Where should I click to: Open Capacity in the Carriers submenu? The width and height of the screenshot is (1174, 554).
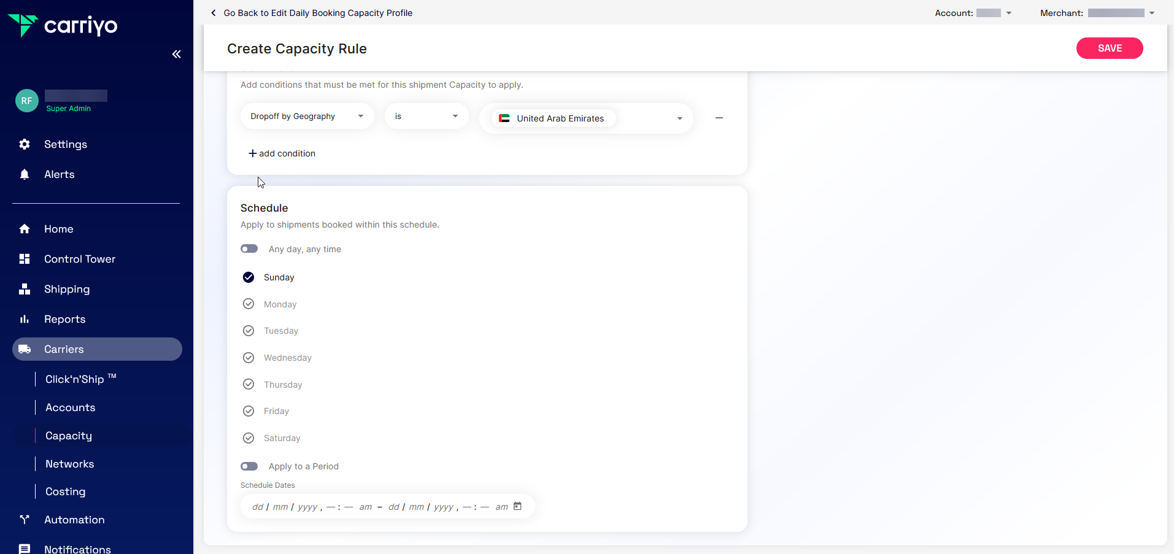(69, 436)
